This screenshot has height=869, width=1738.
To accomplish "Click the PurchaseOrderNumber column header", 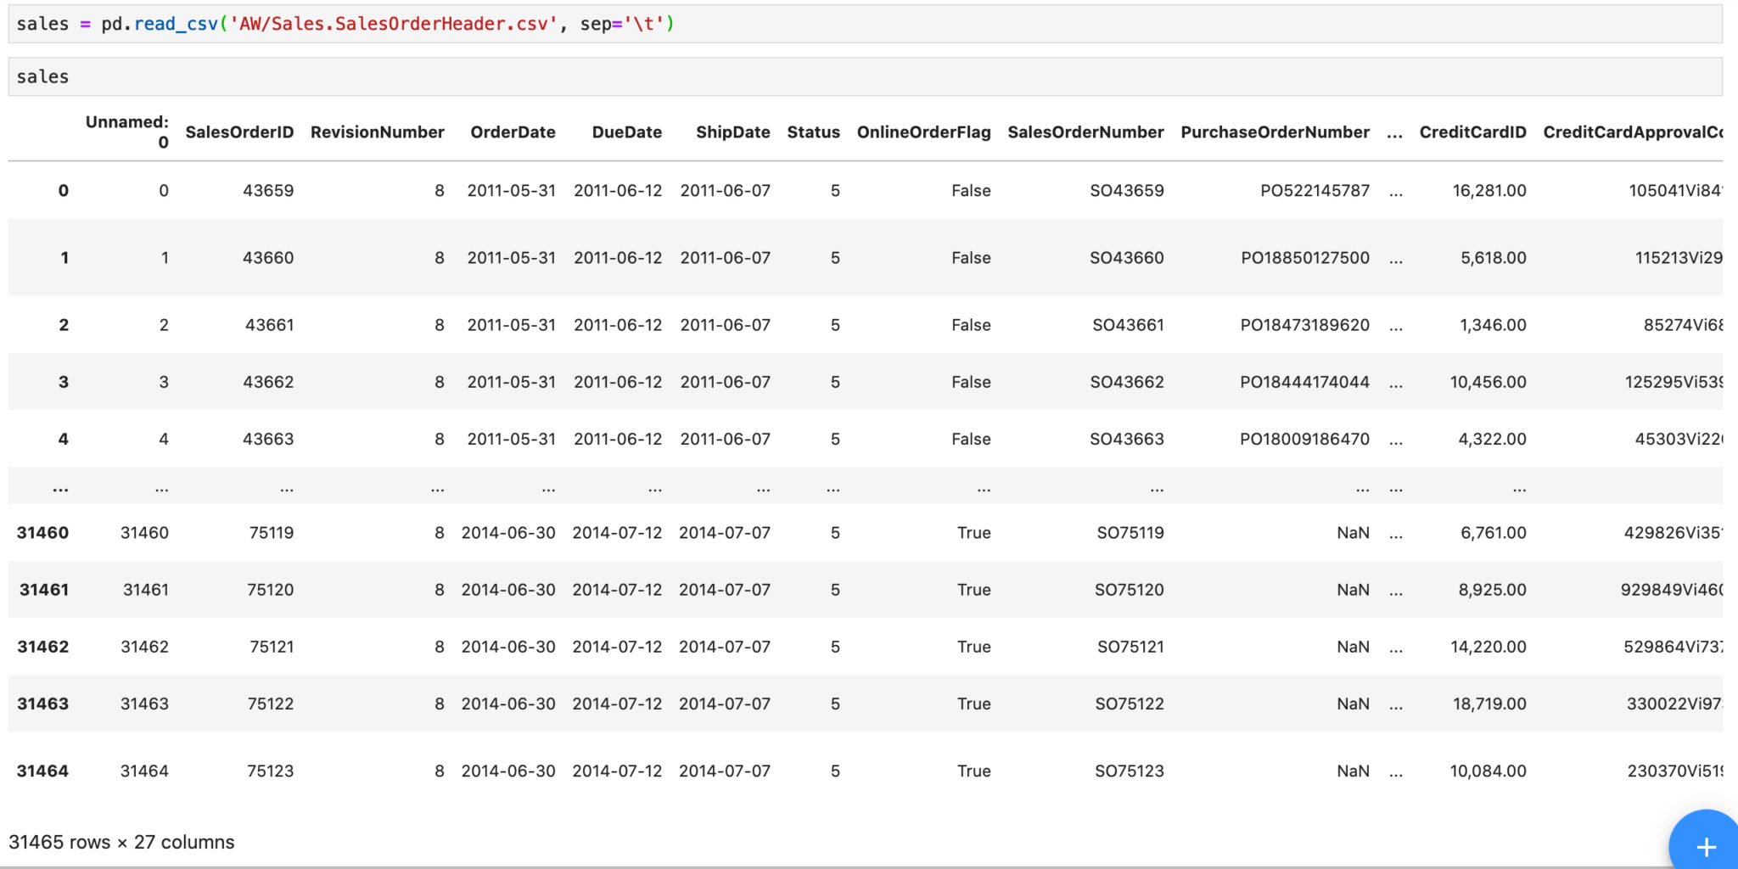I will point(1275,132).
